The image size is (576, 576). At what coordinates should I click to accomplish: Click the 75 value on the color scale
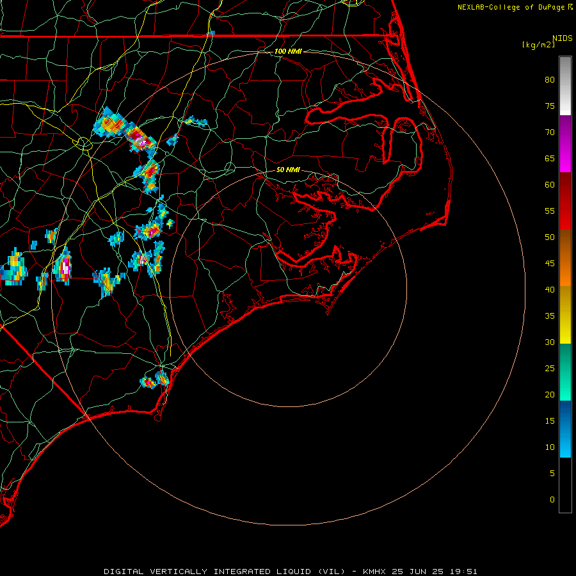coord(550,106)
